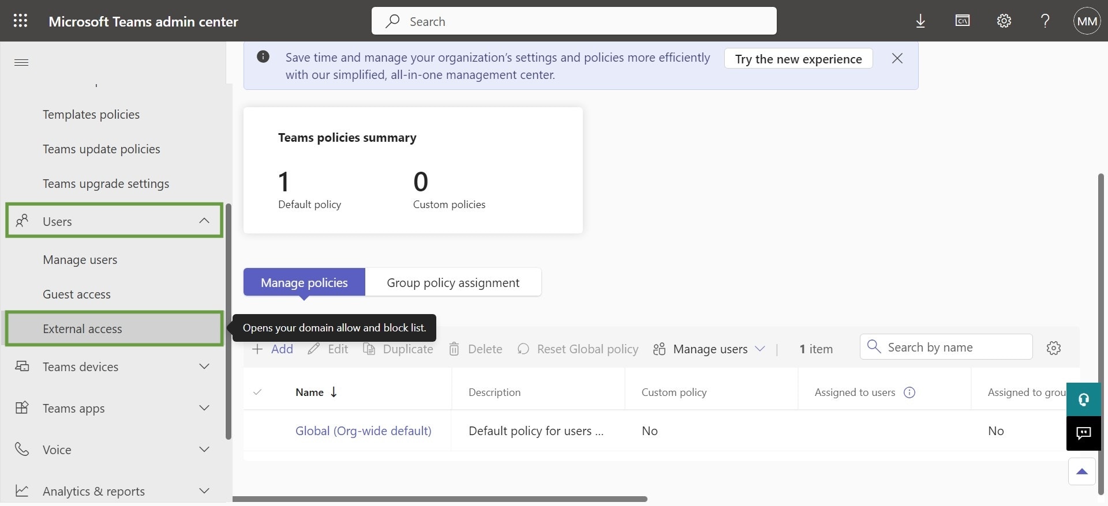
Task: Collapse the Users section chevron
Action: [204, 221]
